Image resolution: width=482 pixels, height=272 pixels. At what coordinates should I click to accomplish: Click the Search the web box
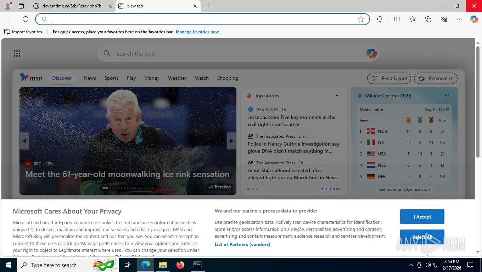pyautogui.click(x=238, y=54)
